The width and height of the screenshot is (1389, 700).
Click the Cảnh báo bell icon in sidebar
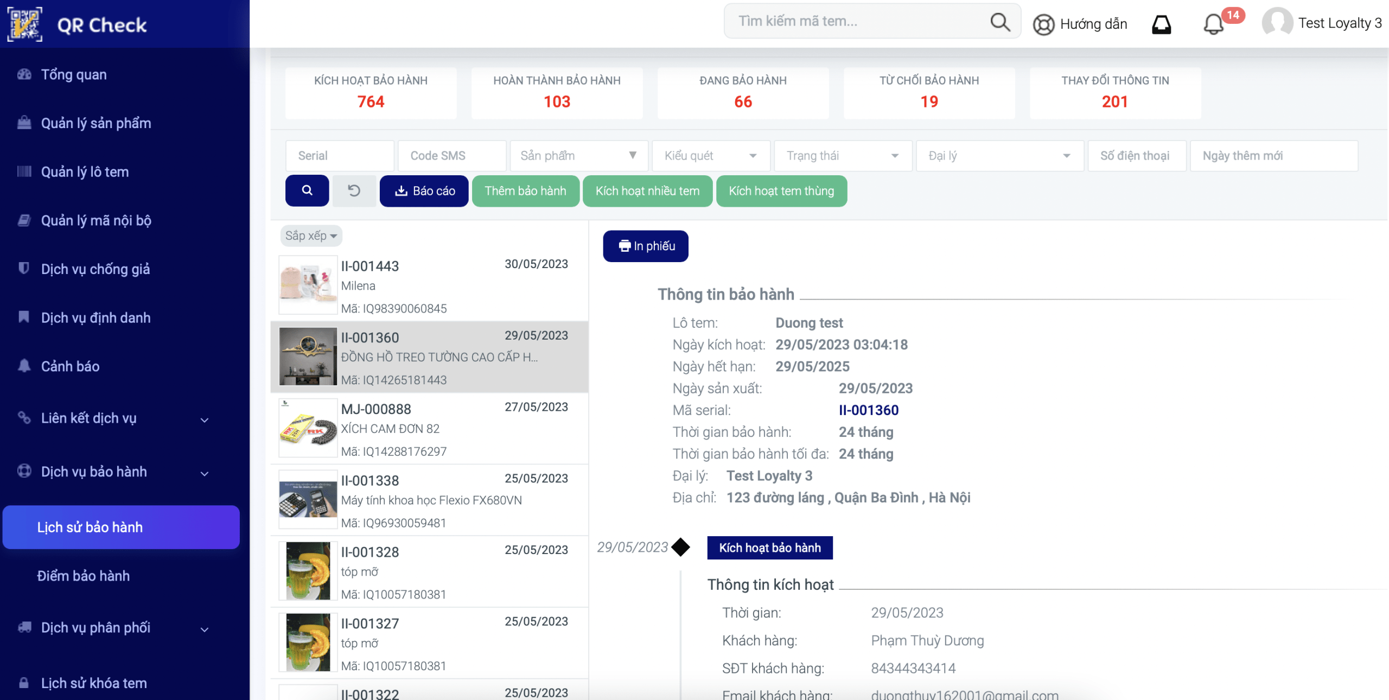point(24,366)
